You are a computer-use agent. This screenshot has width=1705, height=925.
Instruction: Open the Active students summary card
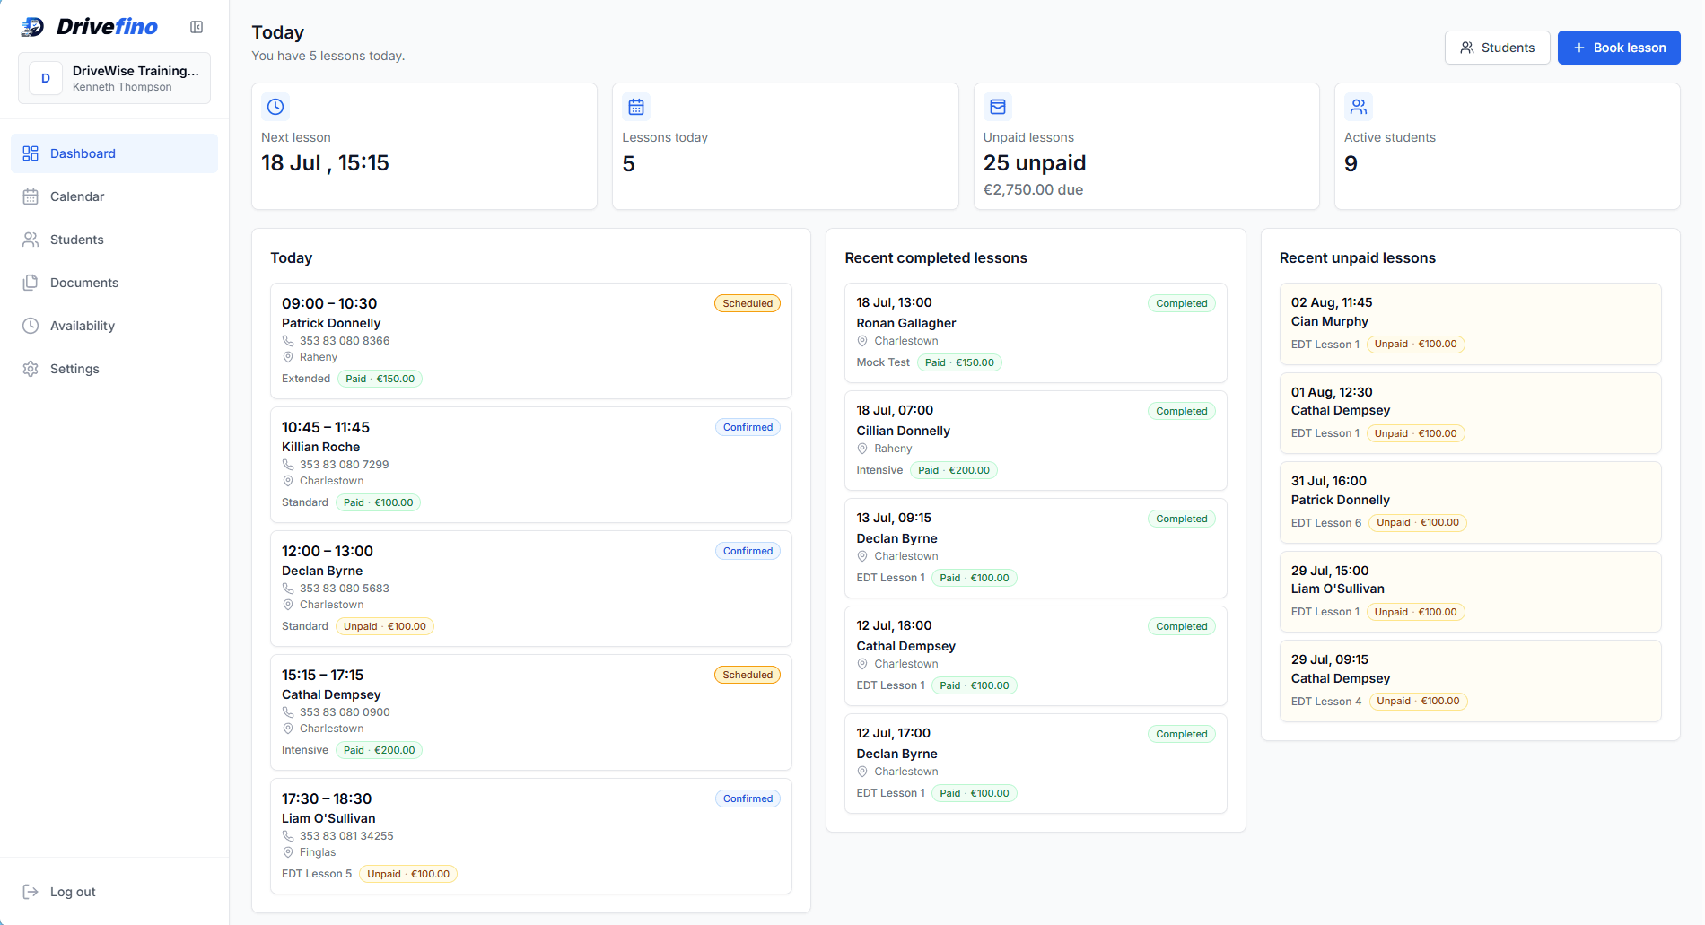click(1507, 146)
